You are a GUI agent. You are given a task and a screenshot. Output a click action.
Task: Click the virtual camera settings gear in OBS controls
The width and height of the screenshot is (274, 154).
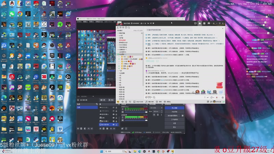click(183, 116)
